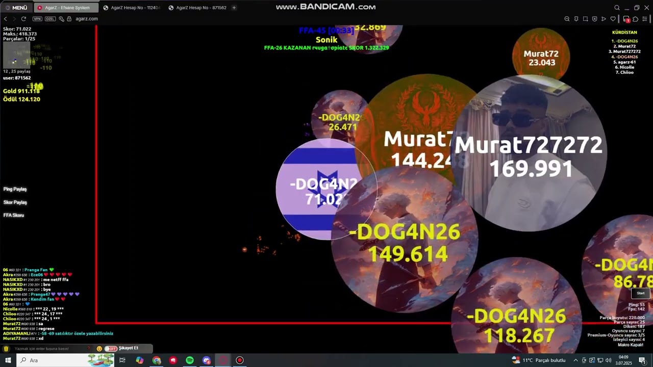Open tab search magnifier in title bar

617,8
